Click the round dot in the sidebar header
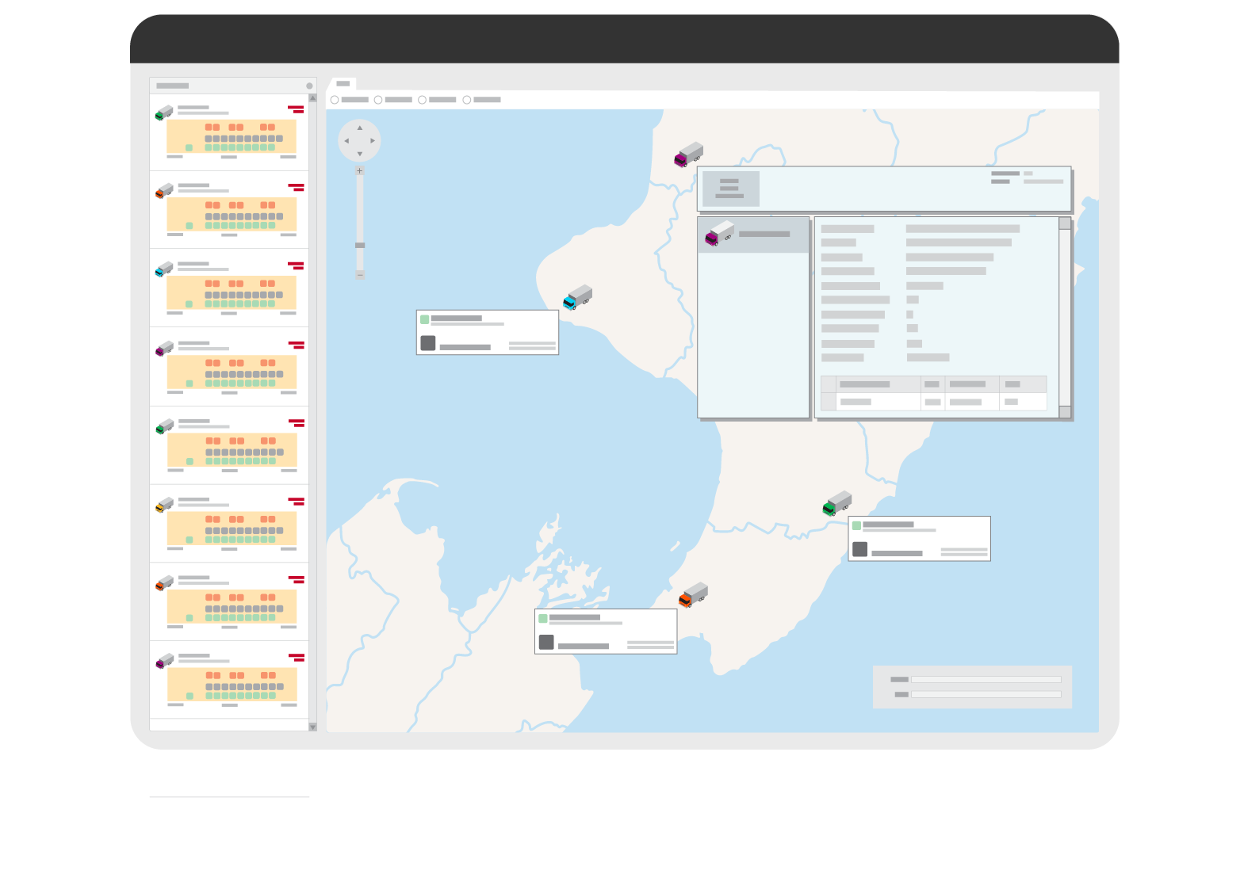1244x874 pixels. point(309,86)
